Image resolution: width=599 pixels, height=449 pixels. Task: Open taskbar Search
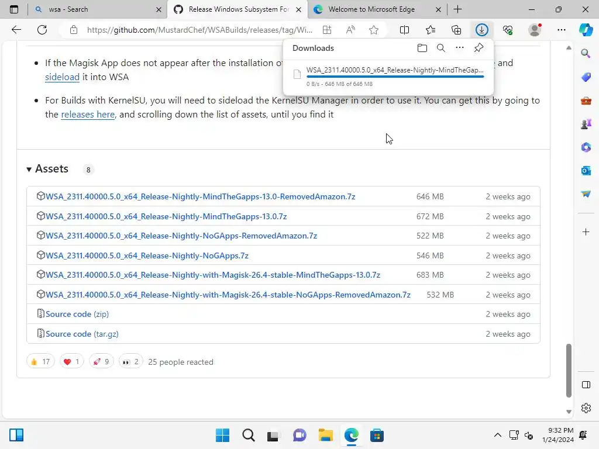click(x=248, y=435)
